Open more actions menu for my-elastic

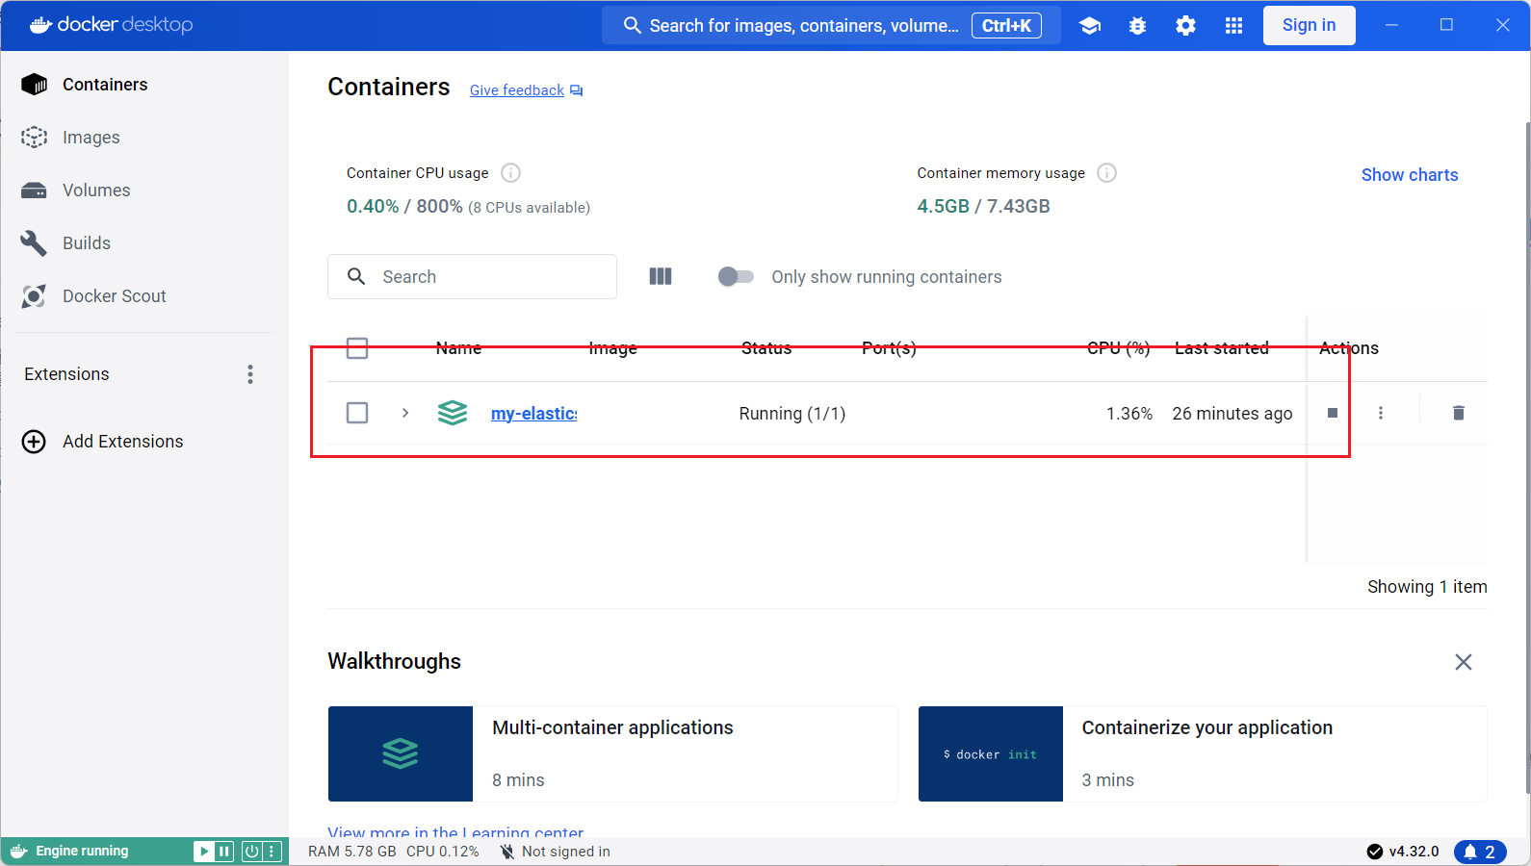[x=1381, y=413]
